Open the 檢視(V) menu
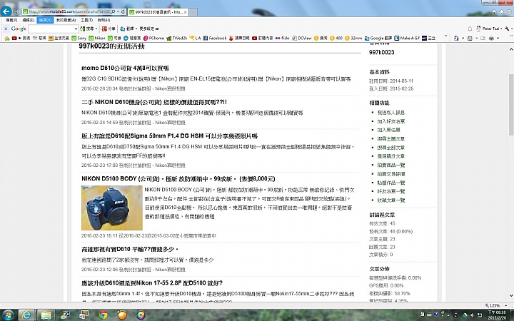 [x=45, y=20]
